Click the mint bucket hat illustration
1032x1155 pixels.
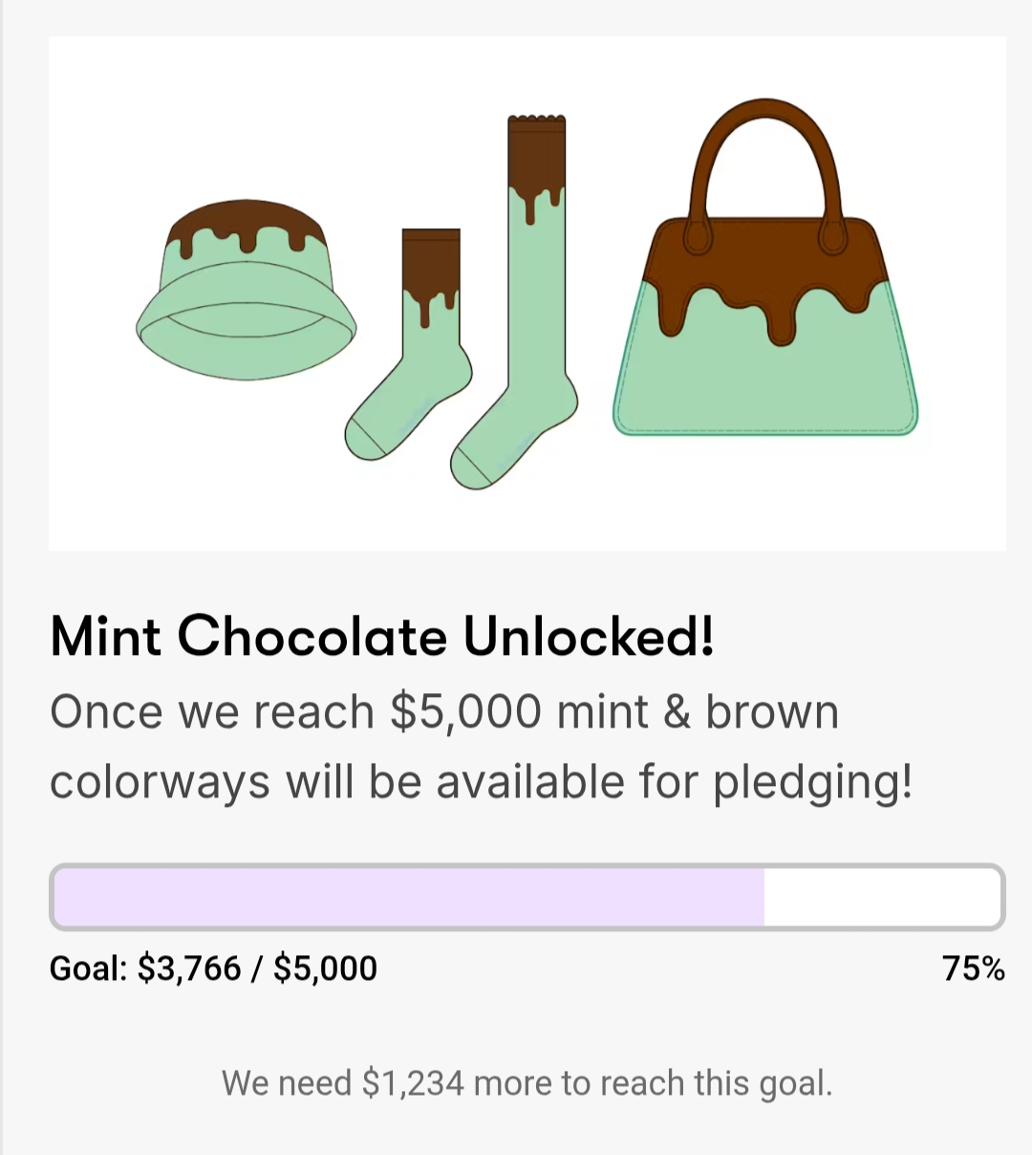[246, 292]
